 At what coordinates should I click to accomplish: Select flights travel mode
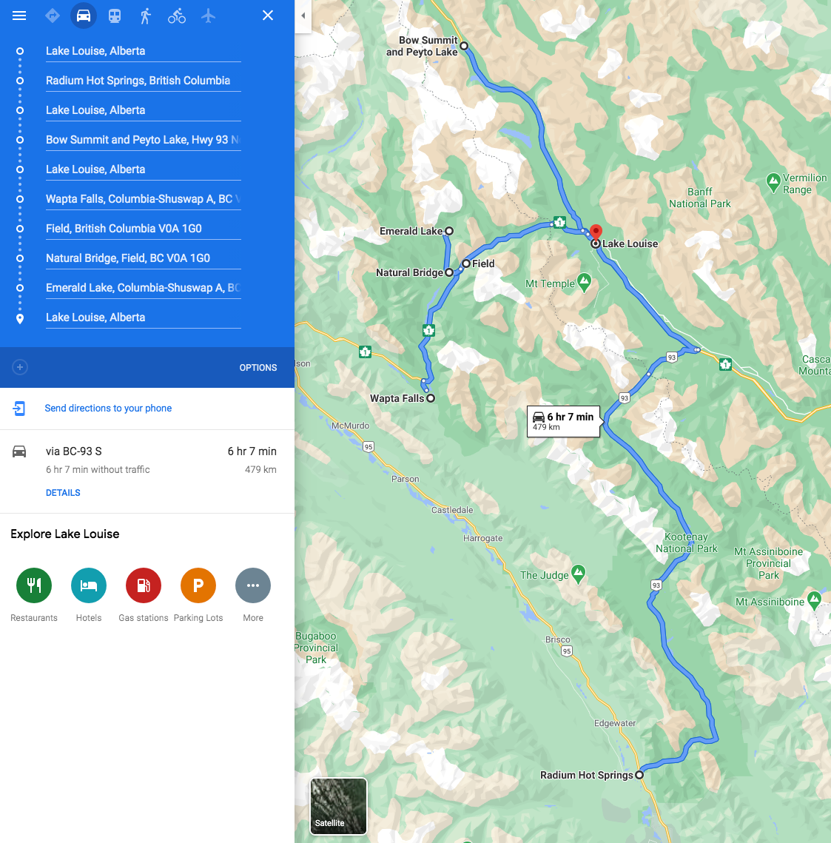pyautogui.click(x=208, y=16)
